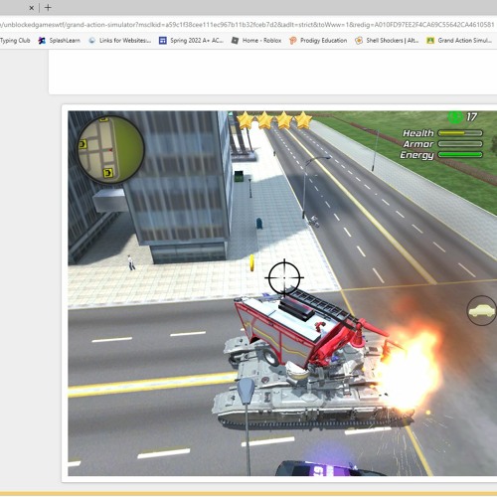
Task: Open the Typing Club bookmark
Action: tap(15, 41)
